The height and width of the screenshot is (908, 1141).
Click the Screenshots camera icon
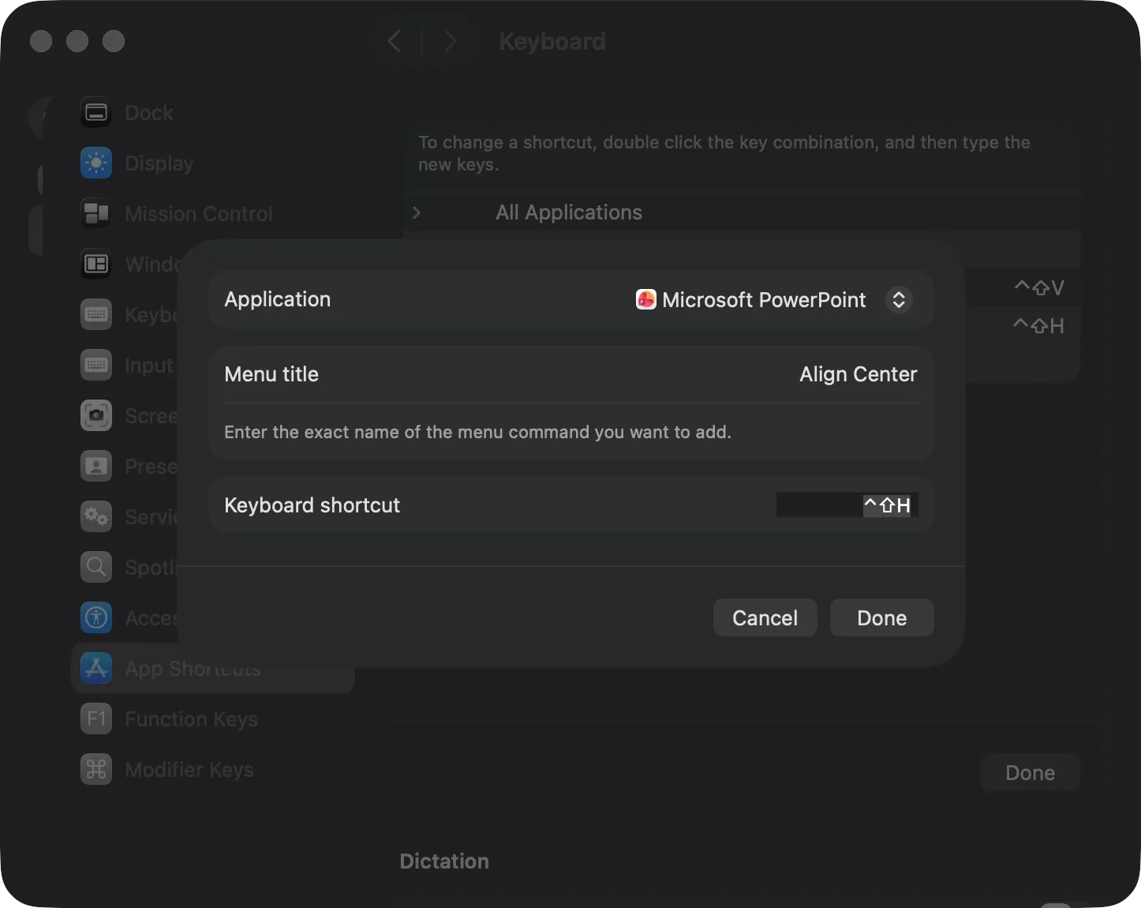pos(96,416)
